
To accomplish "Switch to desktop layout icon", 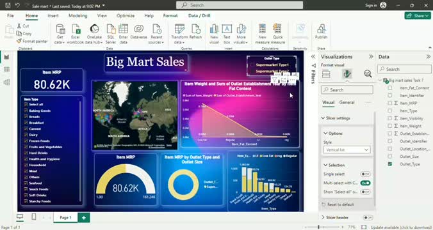I will click(20, 217).
